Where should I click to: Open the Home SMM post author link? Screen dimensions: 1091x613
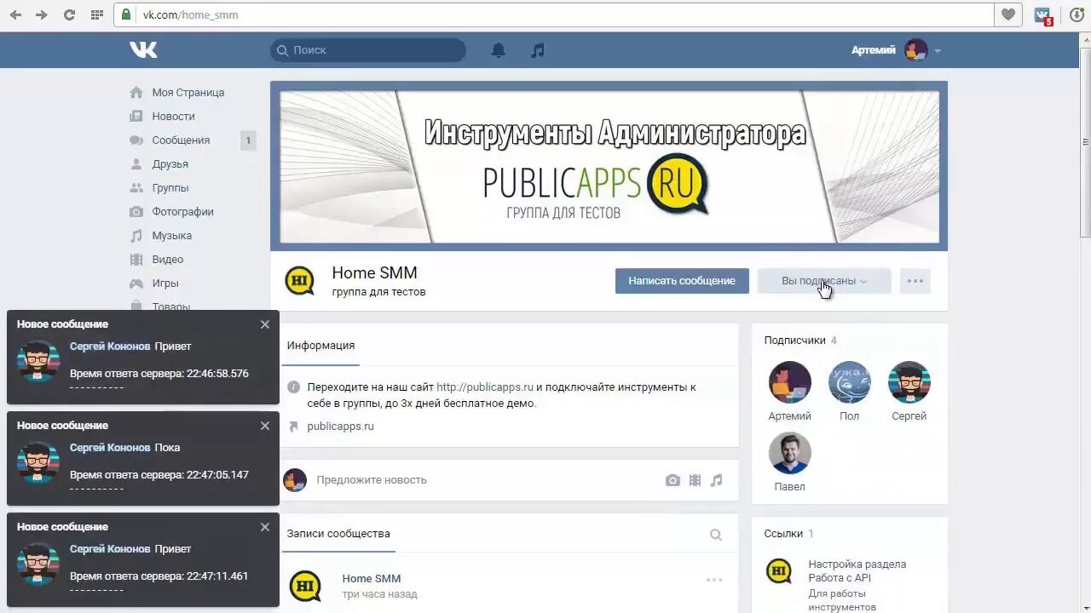tap(372, 579)
